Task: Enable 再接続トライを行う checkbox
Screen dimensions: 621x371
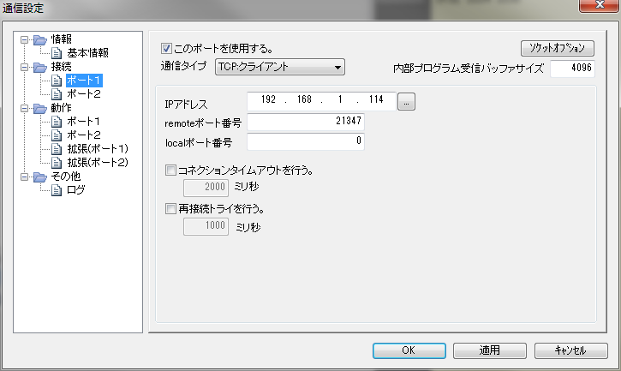Action: 170,208
